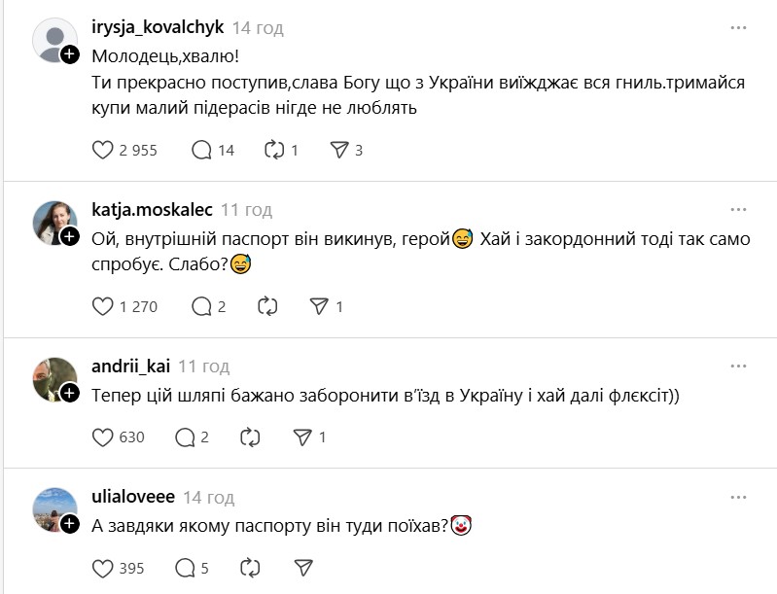777x594 pixels.
Task: Follow andrii_kai via avatar plus badge
Action: coord(70,393)
